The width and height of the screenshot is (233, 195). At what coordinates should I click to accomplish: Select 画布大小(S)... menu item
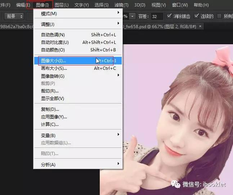(x=78, y=68)
